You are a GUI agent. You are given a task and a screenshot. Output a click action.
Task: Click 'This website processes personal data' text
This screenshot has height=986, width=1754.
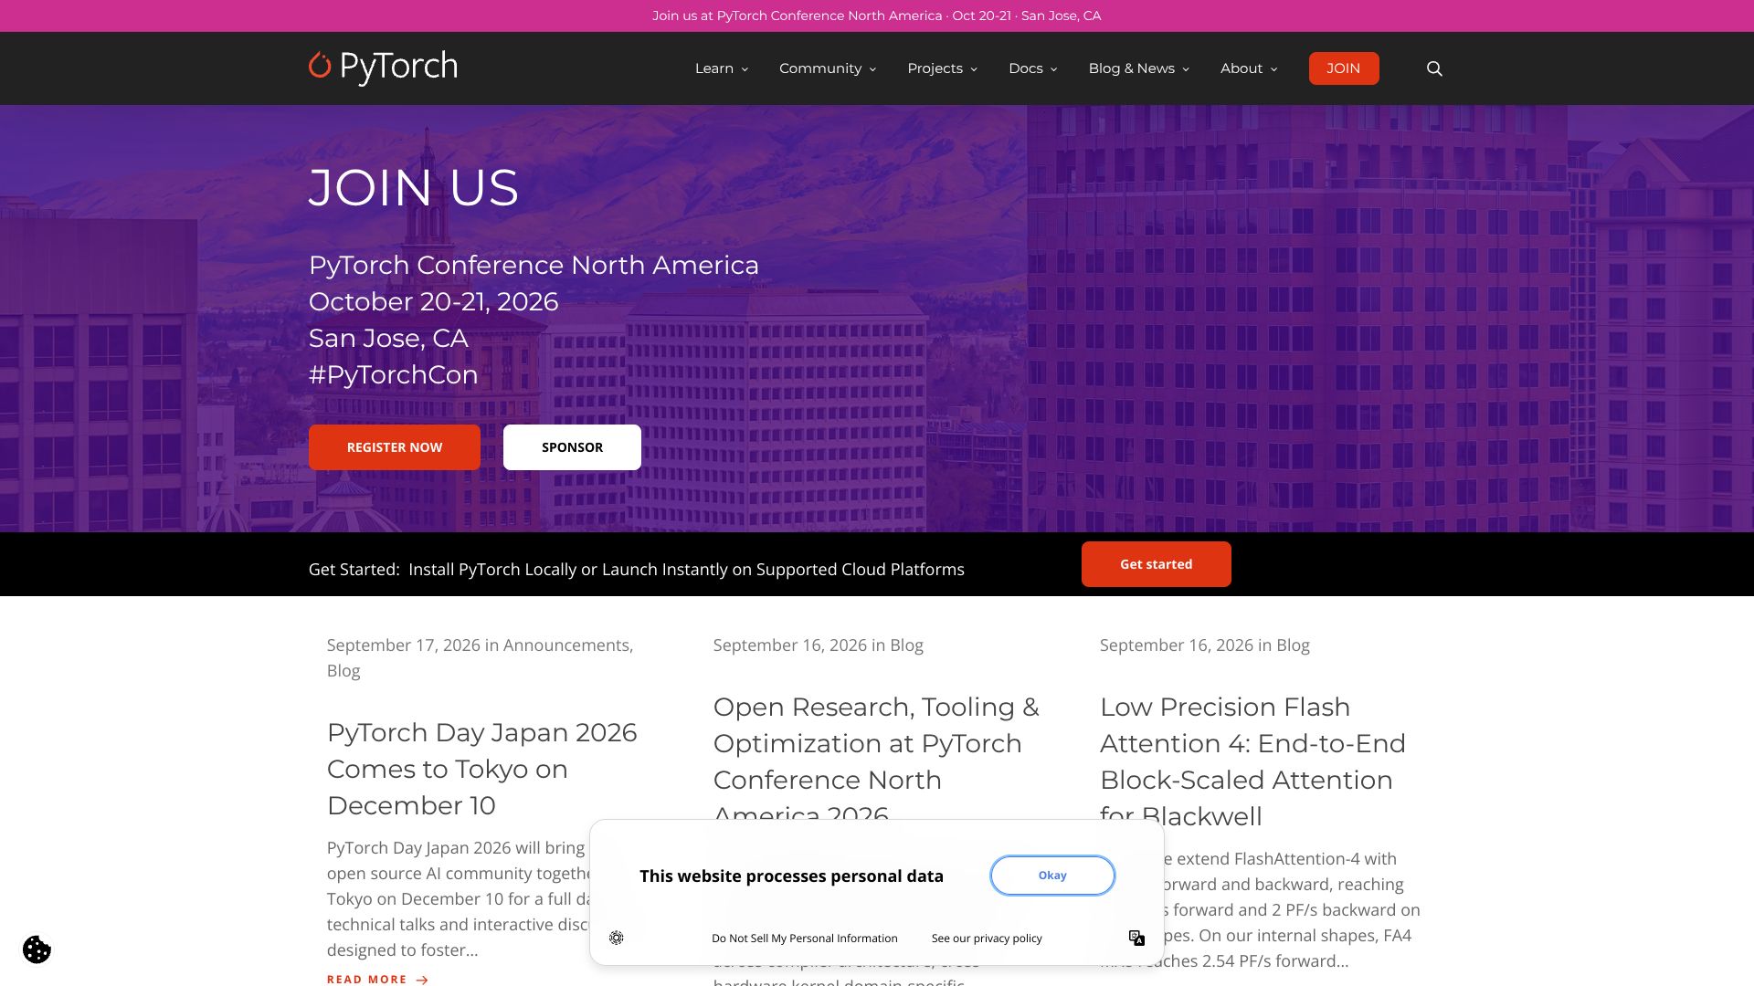pos(791,876)
